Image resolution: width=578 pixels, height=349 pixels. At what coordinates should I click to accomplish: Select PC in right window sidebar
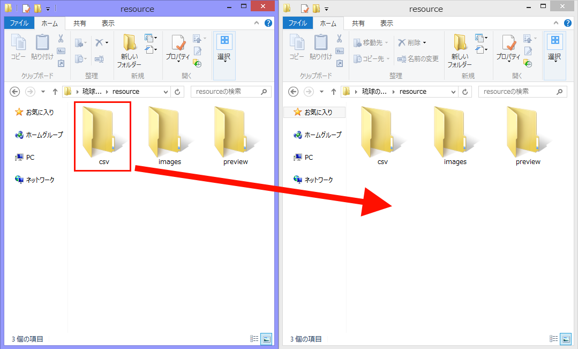pyautogui.click(x=303, y=158)
